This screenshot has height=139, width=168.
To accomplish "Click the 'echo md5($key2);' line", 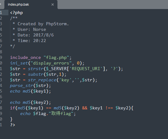I will tap(30, 103).
